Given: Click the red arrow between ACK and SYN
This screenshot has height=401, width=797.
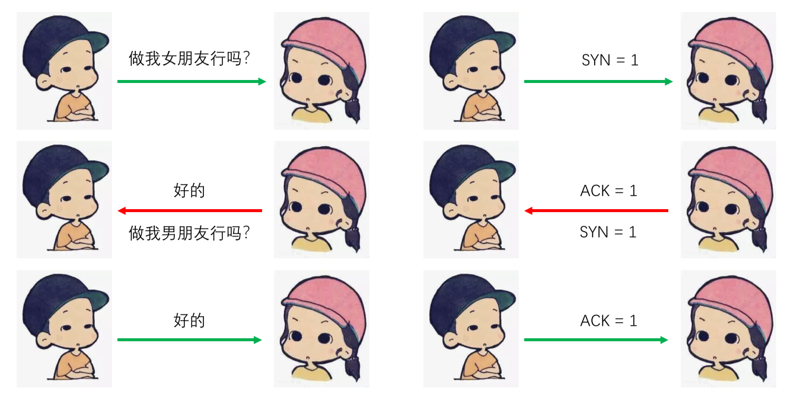Looking at the screenshot, I should (597, 210).
